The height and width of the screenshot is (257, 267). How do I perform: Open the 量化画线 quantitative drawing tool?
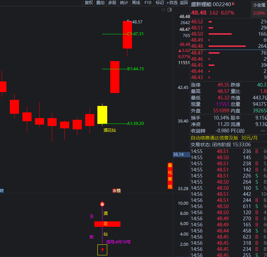[170, 176]
